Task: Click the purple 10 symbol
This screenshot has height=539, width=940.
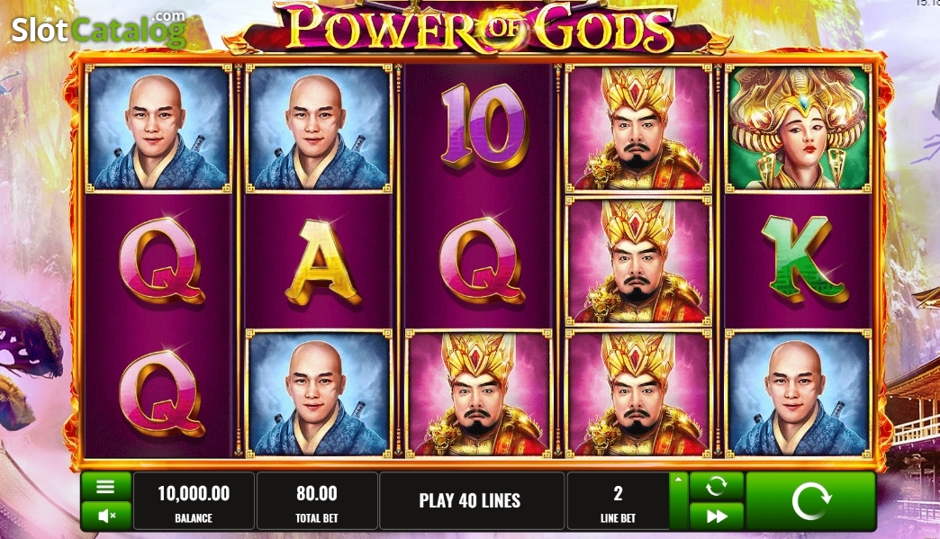Action: [484, 126]
